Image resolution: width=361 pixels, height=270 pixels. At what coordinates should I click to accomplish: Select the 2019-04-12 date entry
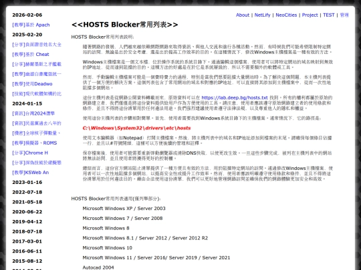pyautogui.click(x=27, y=221)
